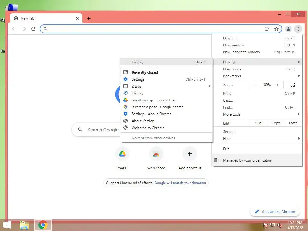Choose Cast... from the menu

(257, 100)
